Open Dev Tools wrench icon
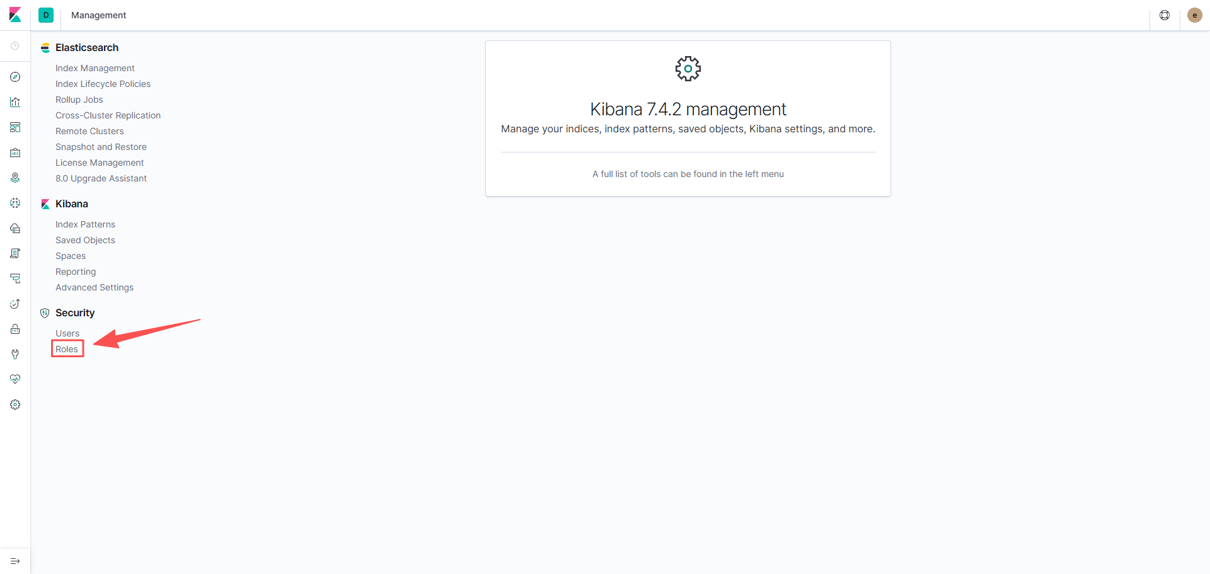 tap(15, 354)
